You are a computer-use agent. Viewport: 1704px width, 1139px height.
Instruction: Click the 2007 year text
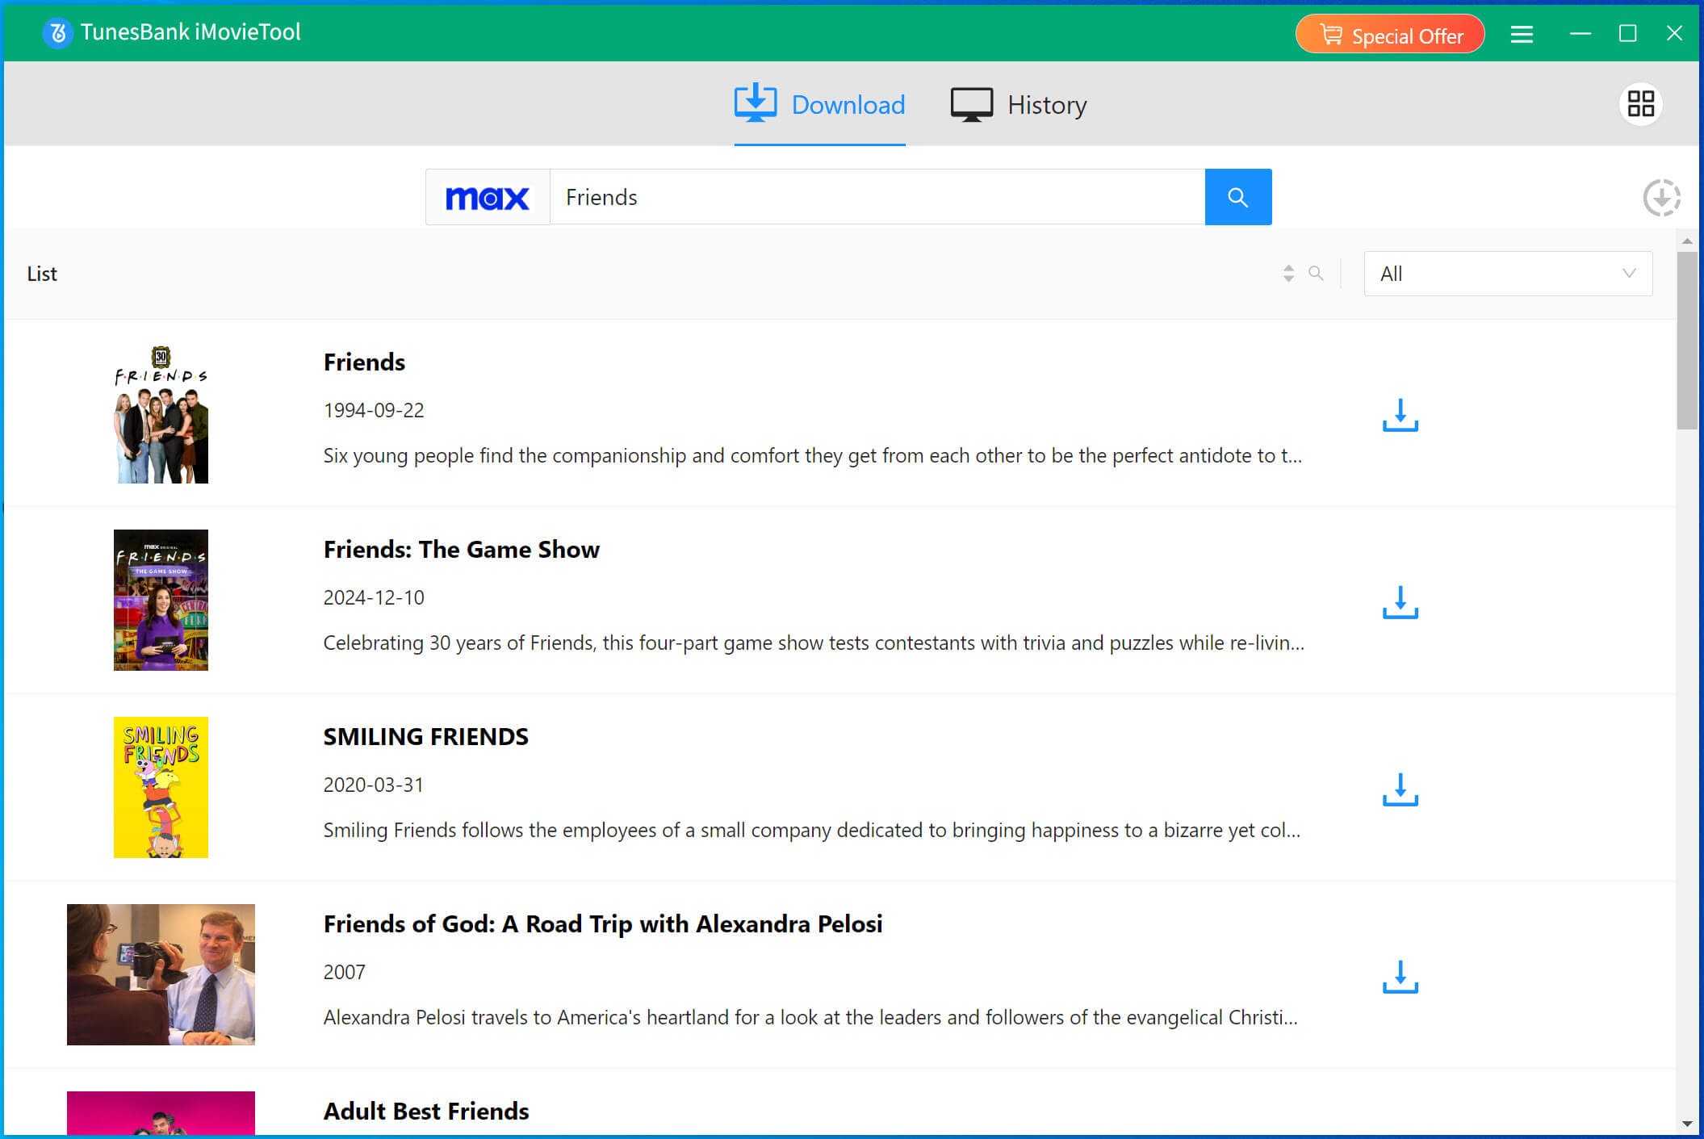(345, 972)
